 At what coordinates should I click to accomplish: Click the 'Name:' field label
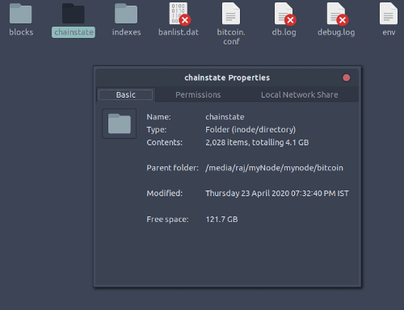click(x=158, y=117)
